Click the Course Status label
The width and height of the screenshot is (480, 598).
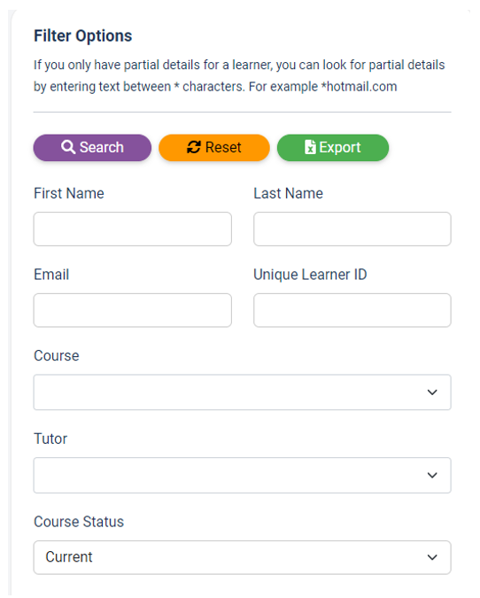point(79,522)
